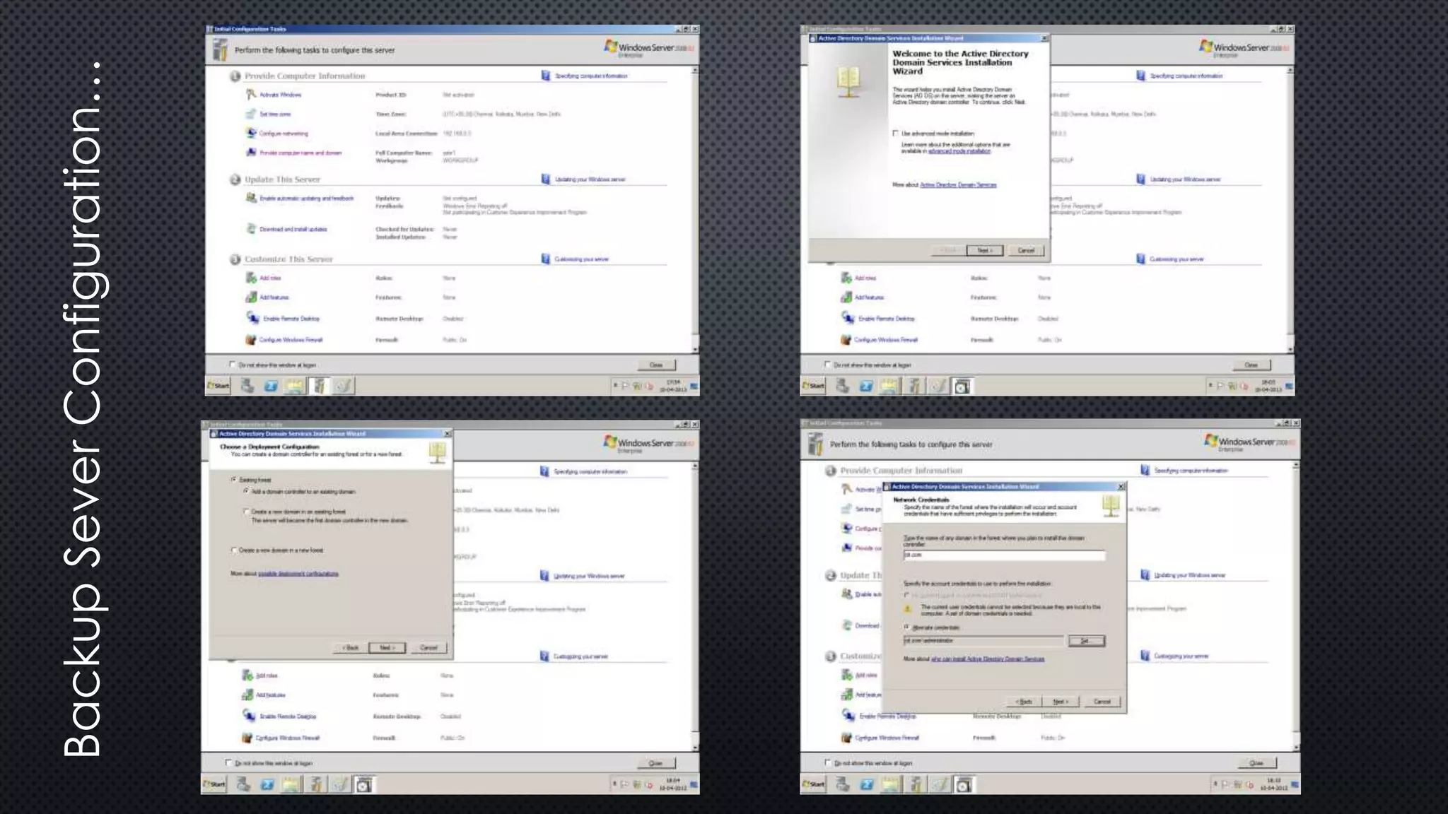Click Specifying computer information help icon, top-left screenshot
Image resolution: width=1448 pixels, height=814 pixels.
pyautogui.click(x=545, y=76)
